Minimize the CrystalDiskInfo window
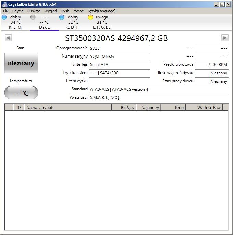This screenshot has height=235, width=233. (x=216, y=4)
